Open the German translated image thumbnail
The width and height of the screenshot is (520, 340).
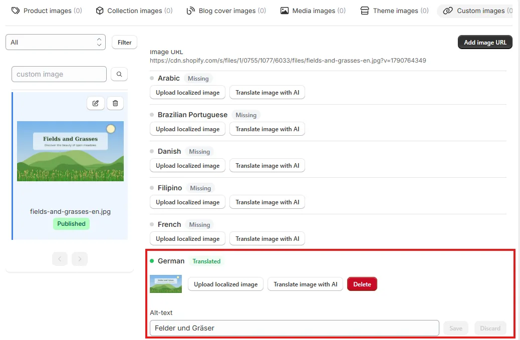point(166,284)
